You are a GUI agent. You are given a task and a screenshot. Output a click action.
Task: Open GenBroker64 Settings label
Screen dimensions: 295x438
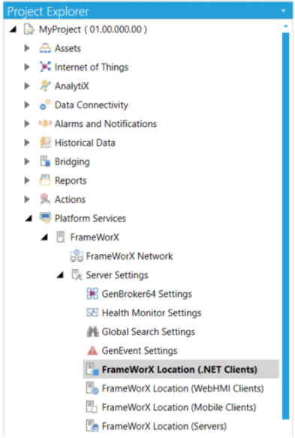[147, 294]
